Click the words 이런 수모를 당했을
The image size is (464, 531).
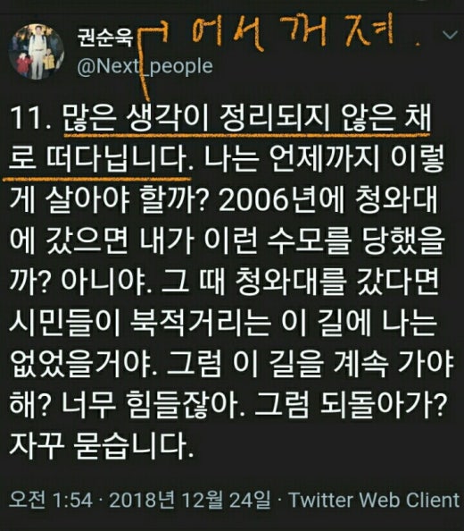click(x=325, y=241)
